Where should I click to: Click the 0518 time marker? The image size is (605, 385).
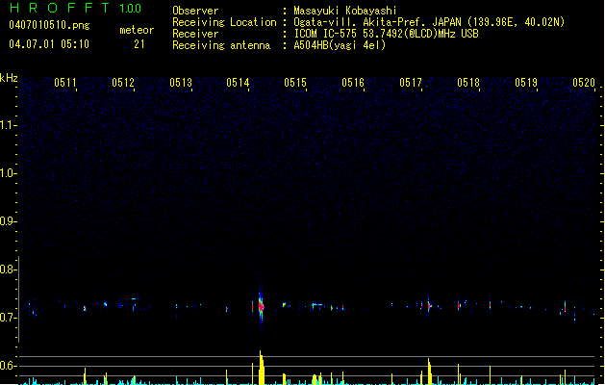click(468, 83)
